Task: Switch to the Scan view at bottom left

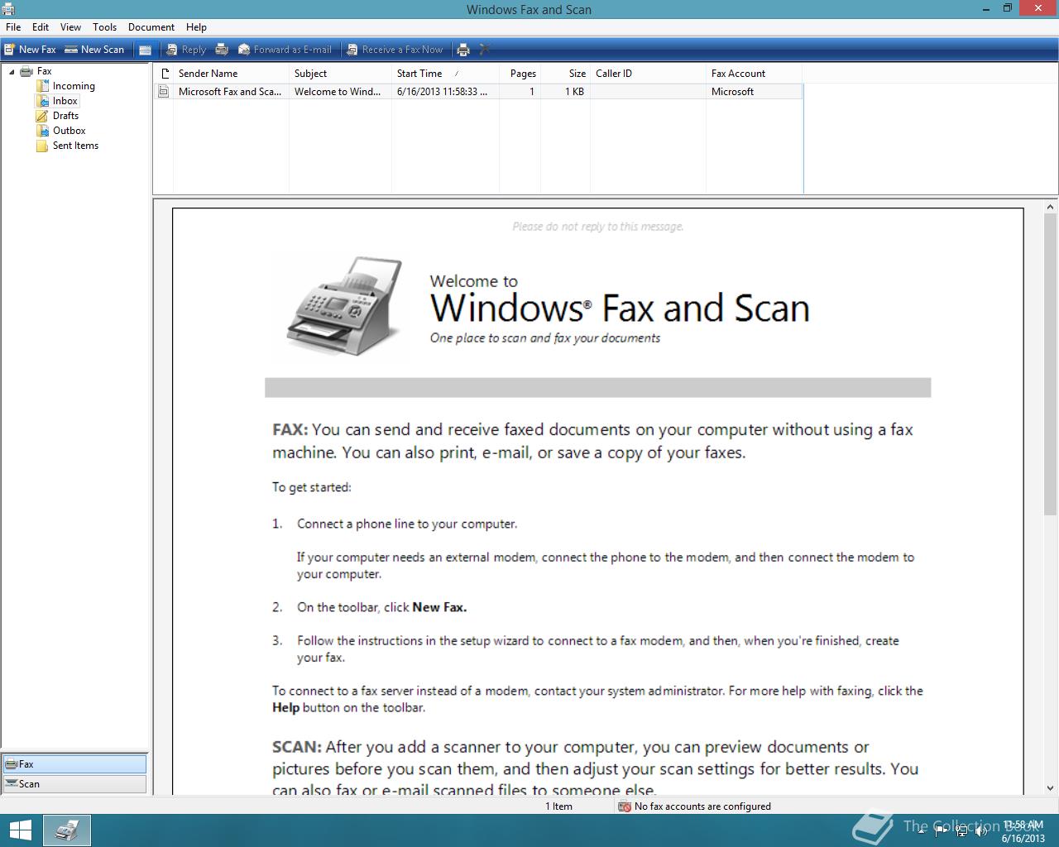Action: tap(74, 784)
